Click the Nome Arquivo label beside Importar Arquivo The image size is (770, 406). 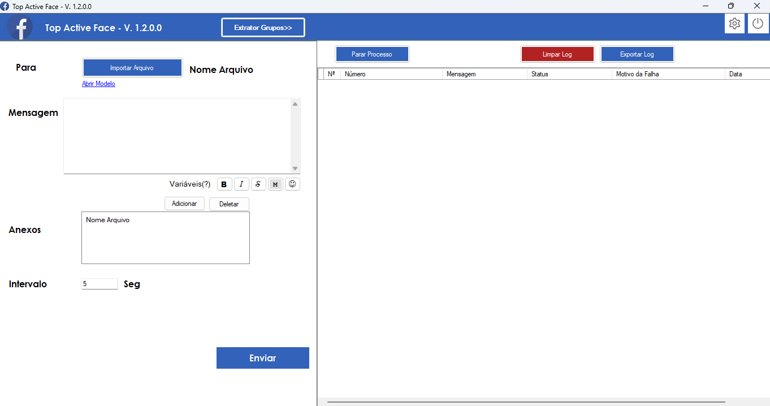(x=222, y=70)
